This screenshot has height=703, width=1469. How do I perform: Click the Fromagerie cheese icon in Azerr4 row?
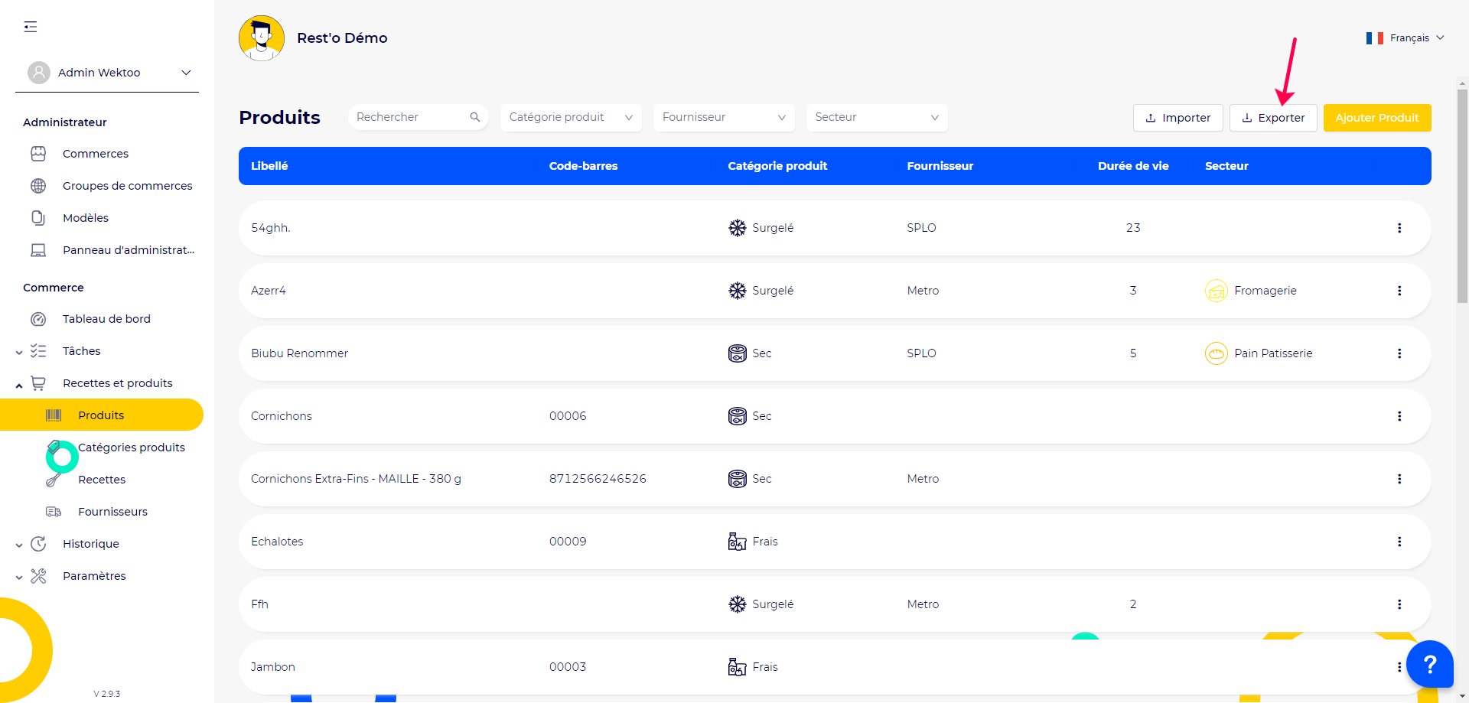(1217, 291)
